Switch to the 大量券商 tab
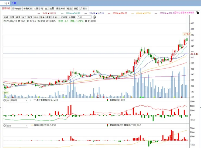Viewport: 201px width, 148px height. pos(38,9)
